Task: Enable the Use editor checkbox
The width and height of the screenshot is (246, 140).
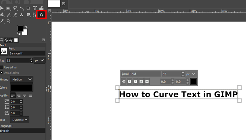Action: (x=2, y=67)
